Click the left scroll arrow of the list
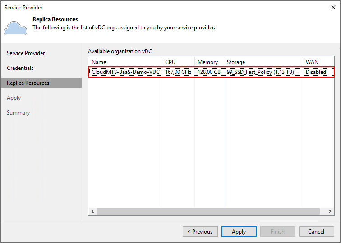 (x=92, y=211)
